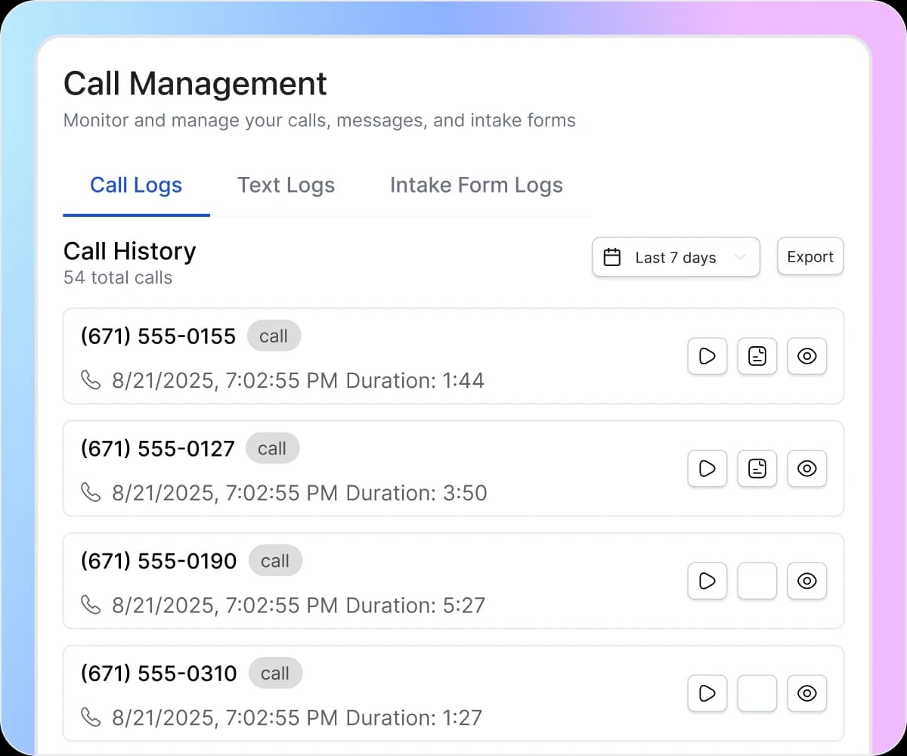Image resolution: width=907 pixels, height=756 pixels.
Task: Click the Export button
Action: pos(809,256)
